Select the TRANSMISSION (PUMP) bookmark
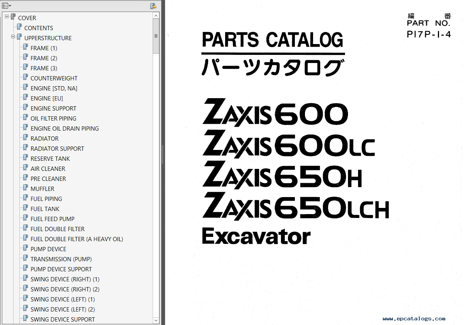The width and height of the screenshot is (465, 325). point(61,259)
